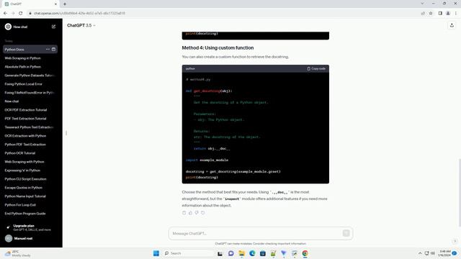Image resolution: width=461 pixels, height=259 pixels.
Task: Click Copy code on the code block
Action: pos(316,68)
